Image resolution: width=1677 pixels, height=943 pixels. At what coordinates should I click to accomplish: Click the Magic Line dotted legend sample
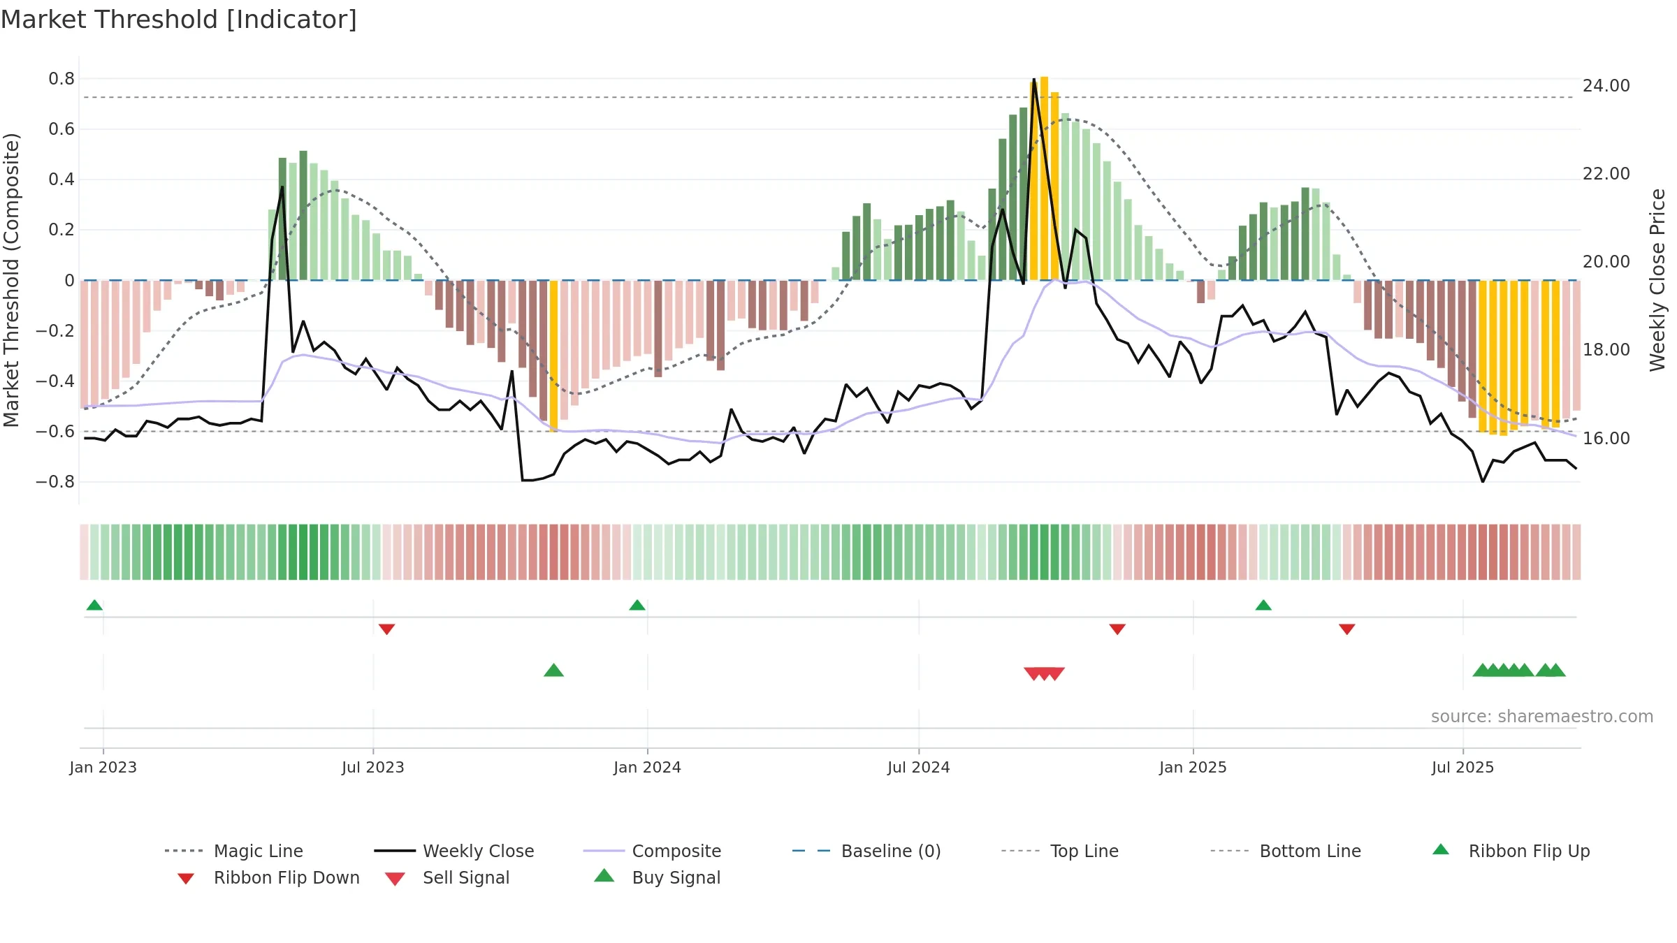click(x=184, y=851)
